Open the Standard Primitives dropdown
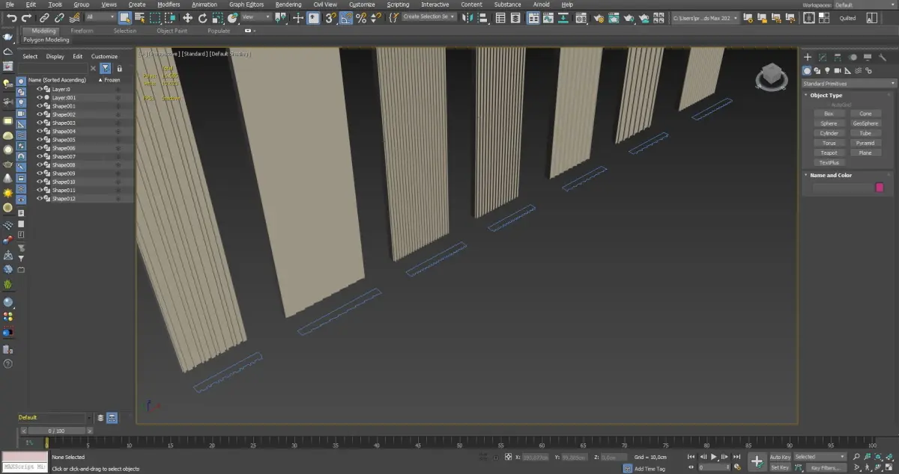 click(849, 84)
